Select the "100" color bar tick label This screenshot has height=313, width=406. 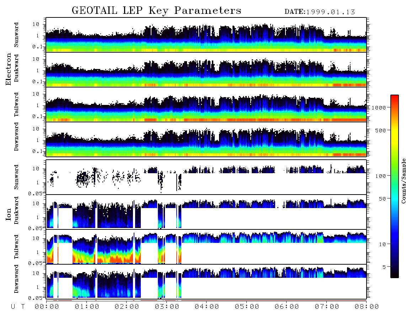(380, 176)
